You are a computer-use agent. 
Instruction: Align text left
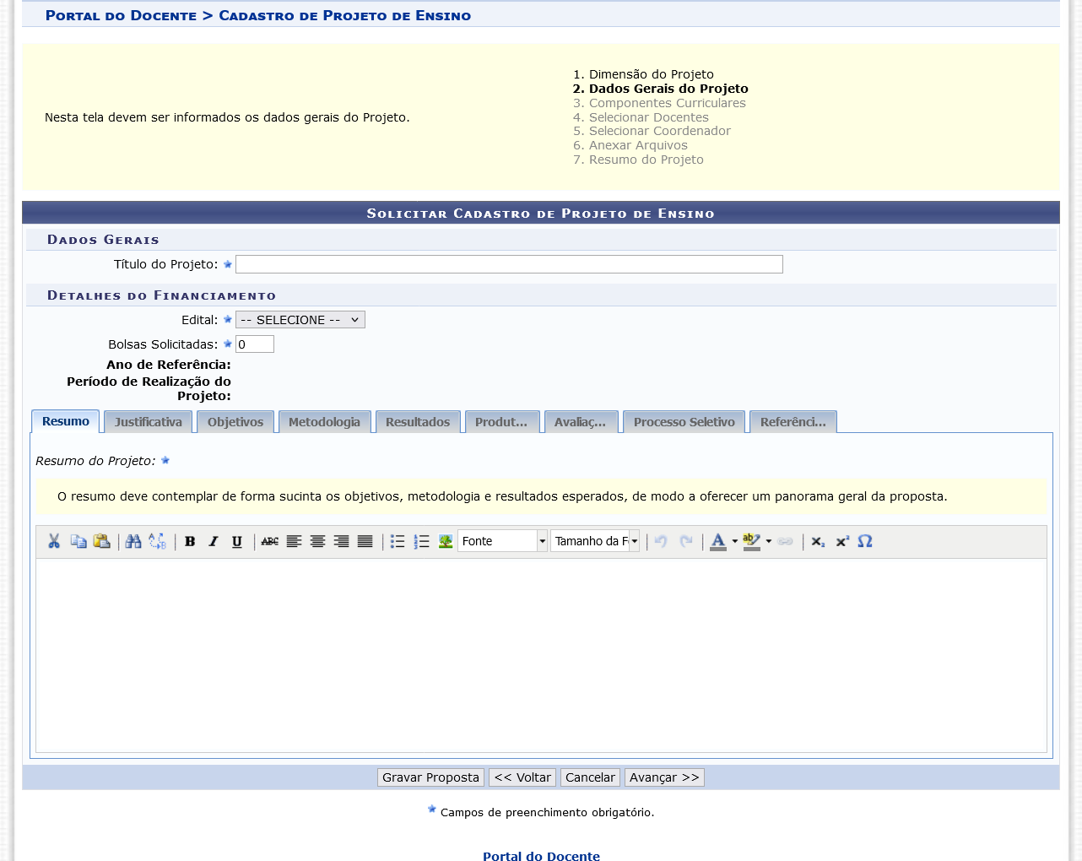(294, 541)
